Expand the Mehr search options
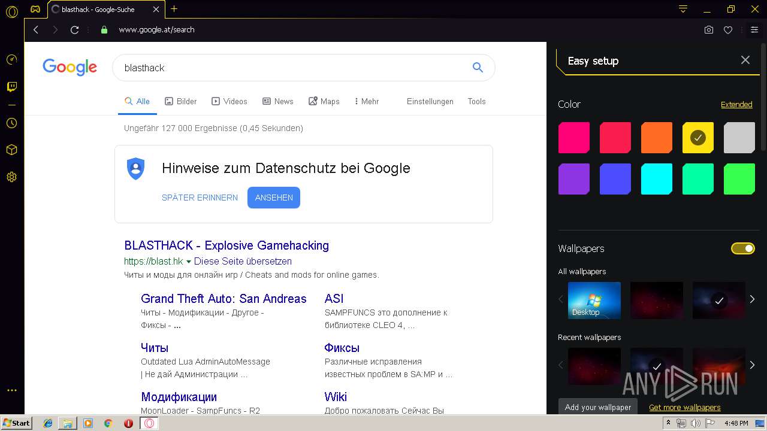This screenshot has height=431, width=767. pos(367,101)
